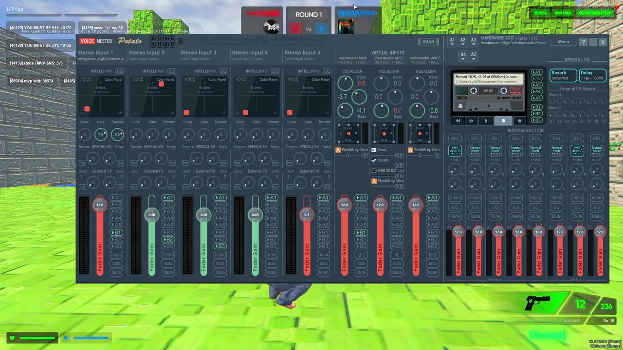Open hardware out A2 device dropdown
Viewport: 623px width, 350px height.
(463, 42)
